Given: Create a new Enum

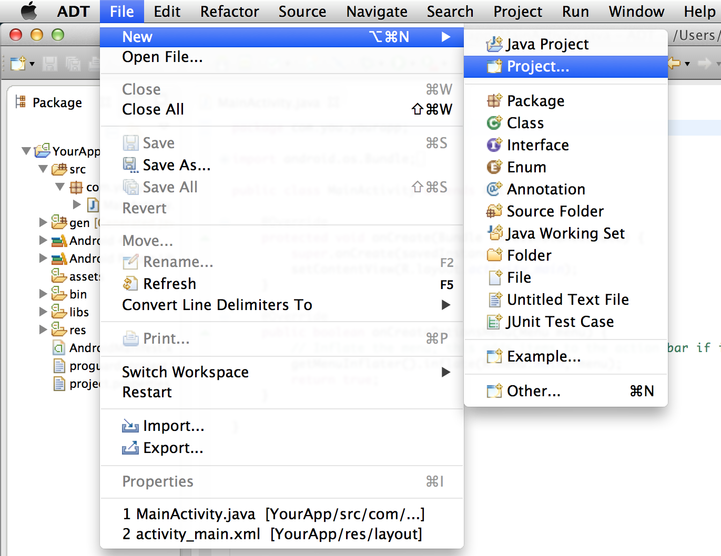Looking at the screenshot, I should coord(566,167).
